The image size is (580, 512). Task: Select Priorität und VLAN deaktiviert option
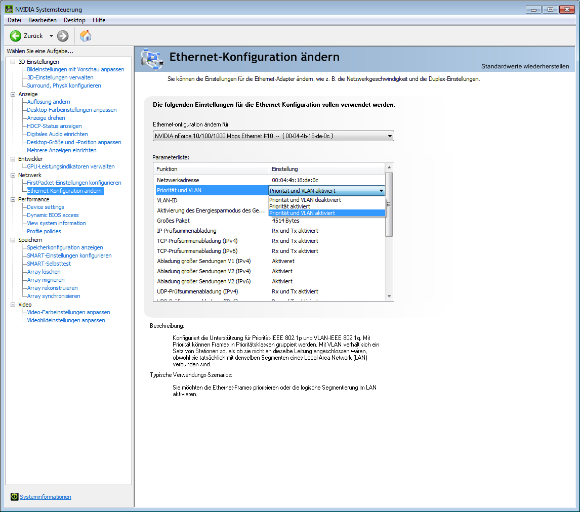[x=326, y=200]
